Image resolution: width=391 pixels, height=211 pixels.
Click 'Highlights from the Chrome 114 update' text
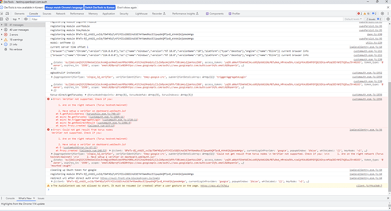pyautogui.click(x=23, y=204)
